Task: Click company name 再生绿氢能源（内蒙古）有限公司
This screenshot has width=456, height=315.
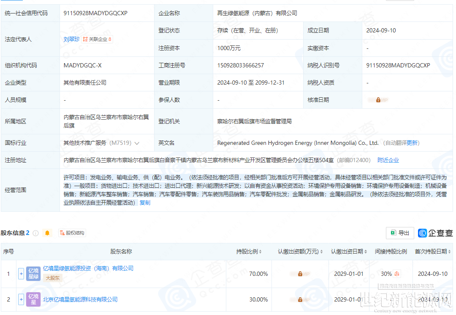Action: click(x=257, y=13)
